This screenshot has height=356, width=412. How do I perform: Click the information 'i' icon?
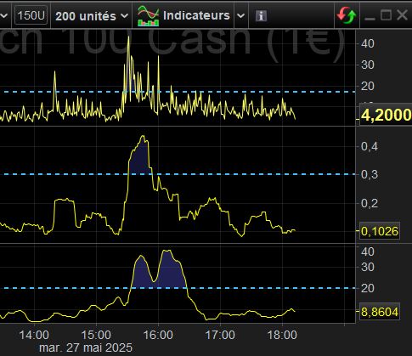click(x=261, y=16)
